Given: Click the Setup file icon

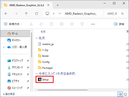Looking at the screenshot, I should pyautogui.click(x=40, y=80).
